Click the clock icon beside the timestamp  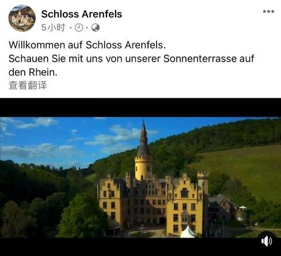(79, 28)
